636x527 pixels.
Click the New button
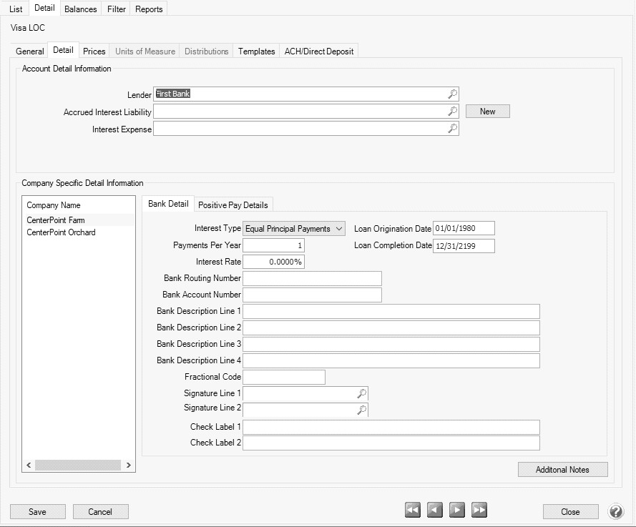[487, 112]
